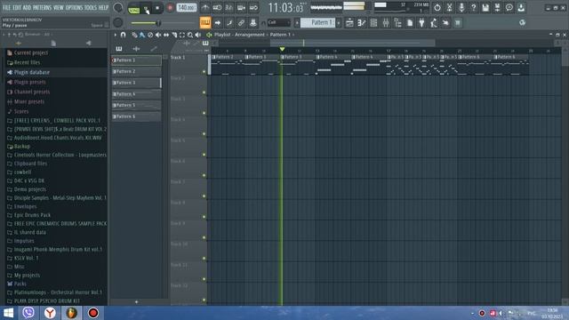Screen dimensions: 569x320
Task: Click the question mark help icon
Action: [x=473, y=8]
